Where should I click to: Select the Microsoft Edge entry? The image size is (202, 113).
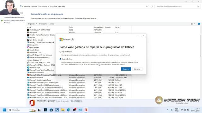pos(35,67)
